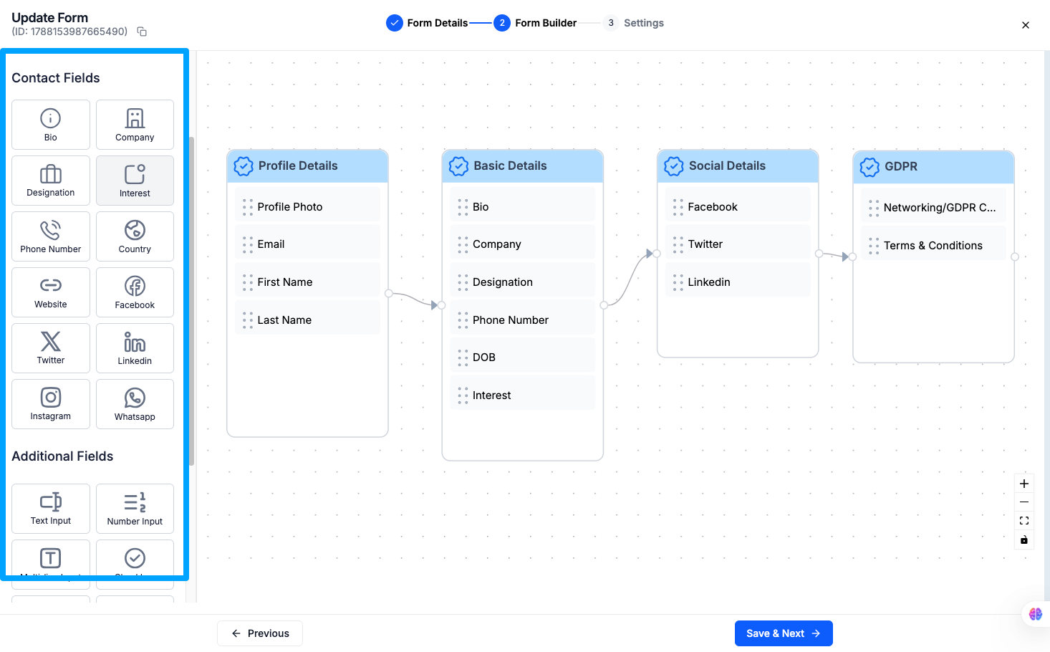Click the Social Details badge icon

pyautogui.click(x=674, y=166)
